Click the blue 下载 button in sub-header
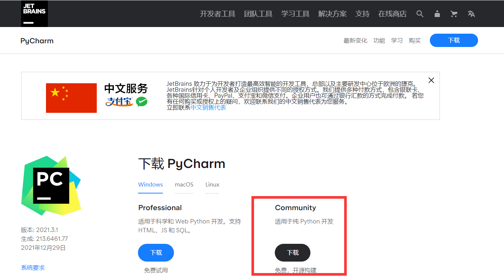Viewport: 504px width, 276px height. tap(454, 40)
